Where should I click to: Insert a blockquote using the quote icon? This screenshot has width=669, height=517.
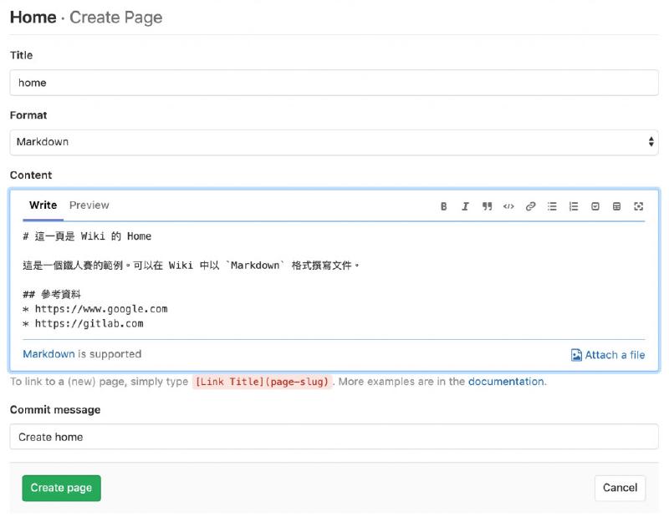click(487, 205)
